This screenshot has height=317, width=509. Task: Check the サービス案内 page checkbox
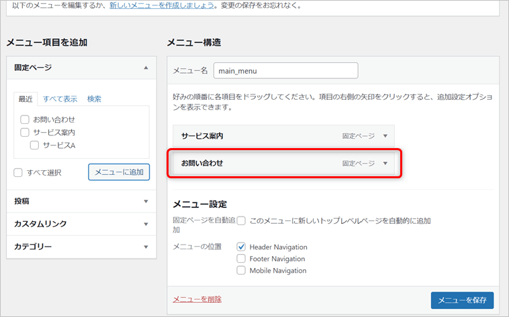point(25,132)
